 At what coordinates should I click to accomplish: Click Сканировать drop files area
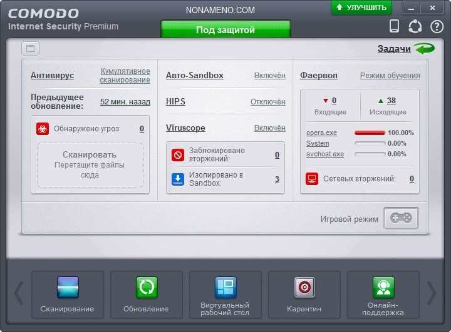click(x=90, y=164)
